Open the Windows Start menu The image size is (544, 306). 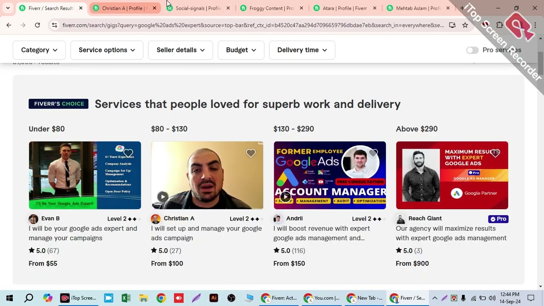(x=9, y=298)
